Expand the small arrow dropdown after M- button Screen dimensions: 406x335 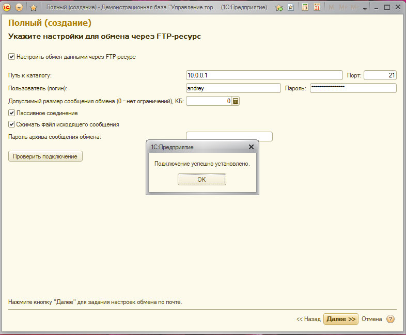365,9
